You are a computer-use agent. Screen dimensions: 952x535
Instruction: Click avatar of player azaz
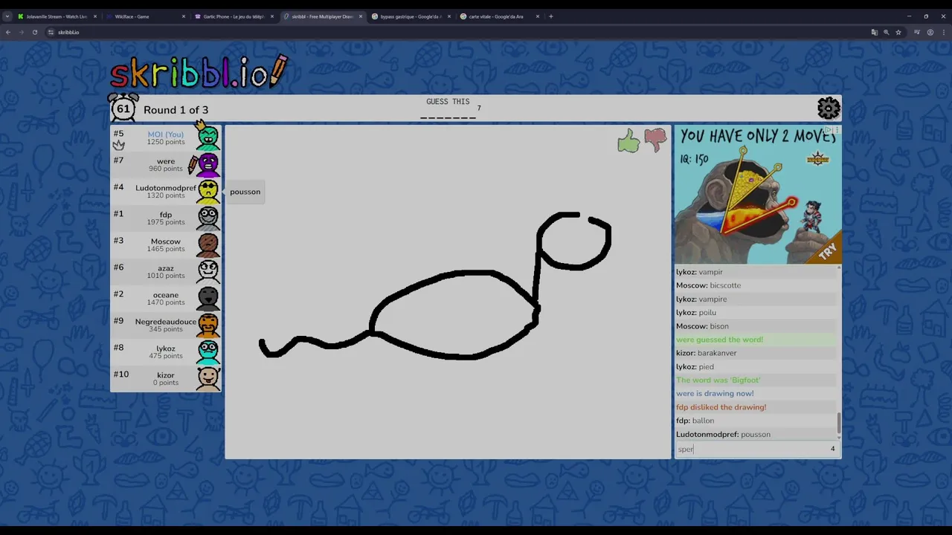(x=208, y=270)
